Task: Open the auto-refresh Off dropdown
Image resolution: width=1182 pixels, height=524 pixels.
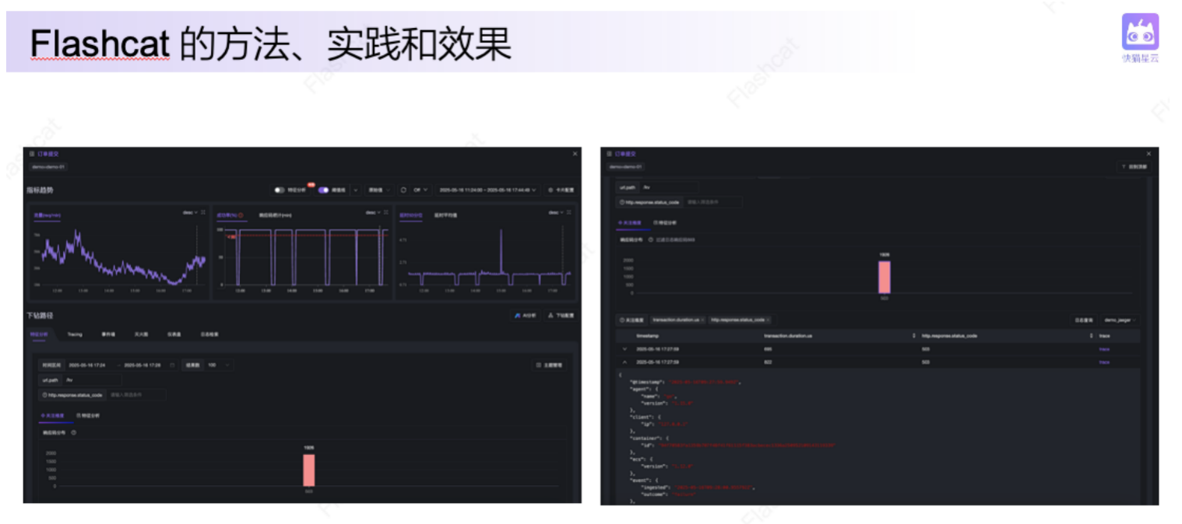Action: point(420,190)
